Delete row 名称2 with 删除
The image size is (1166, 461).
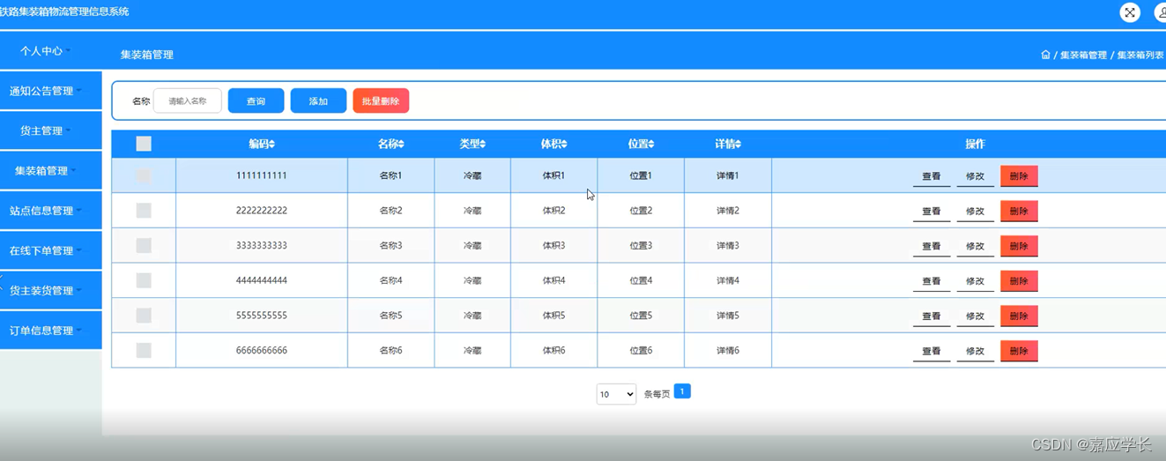click(1019, 212)
